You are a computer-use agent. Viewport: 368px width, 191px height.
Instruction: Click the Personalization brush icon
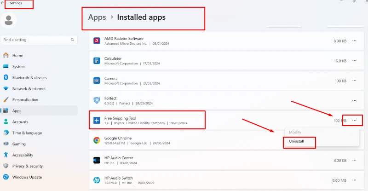point(6,99)
